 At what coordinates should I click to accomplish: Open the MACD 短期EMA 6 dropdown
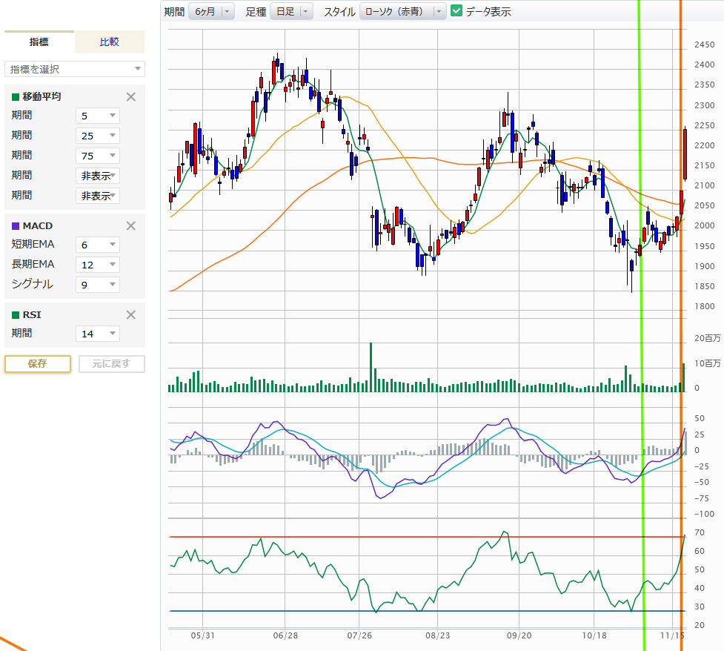(x=98, y=245)
